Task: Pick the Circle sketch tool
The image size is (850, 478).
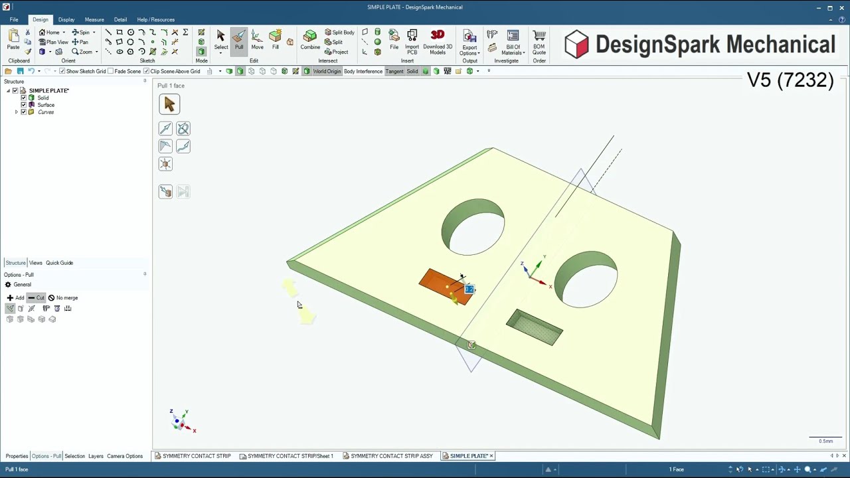Action: coord(130,32)
